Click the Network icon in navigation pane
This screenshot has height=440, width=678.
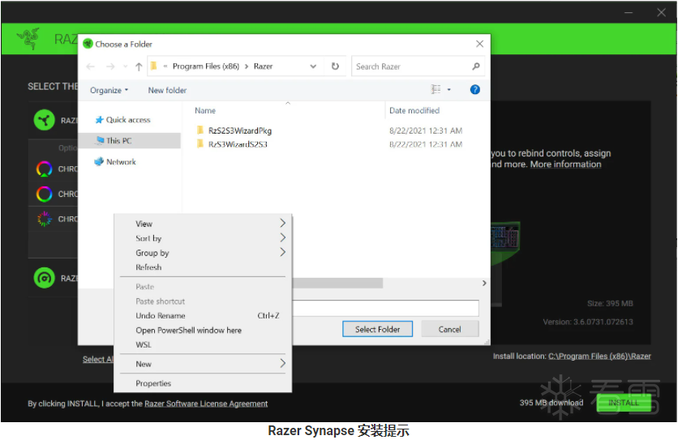click(99, 161)
